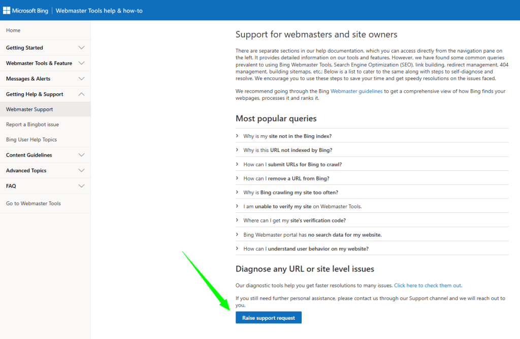Go to Webmaster Tools link
520x339 pixels.
coord(34,204)
